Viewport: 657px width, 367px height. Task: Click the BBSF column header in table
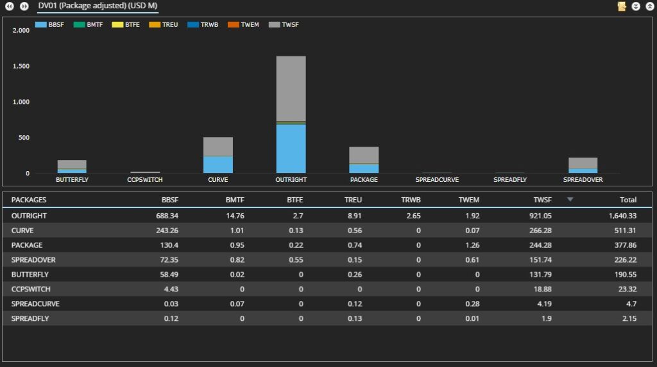[x=169, y=200]
